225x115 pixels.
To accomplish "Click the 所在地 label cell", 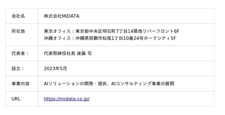I will (x=18, y=31).
